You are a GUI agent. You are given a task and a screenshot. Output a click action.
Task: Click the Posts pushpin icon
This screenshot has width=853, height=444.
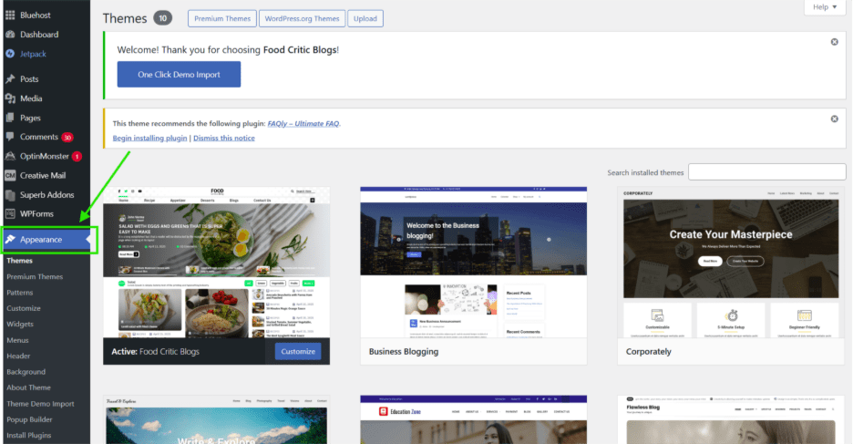click(x=10, y=79)
